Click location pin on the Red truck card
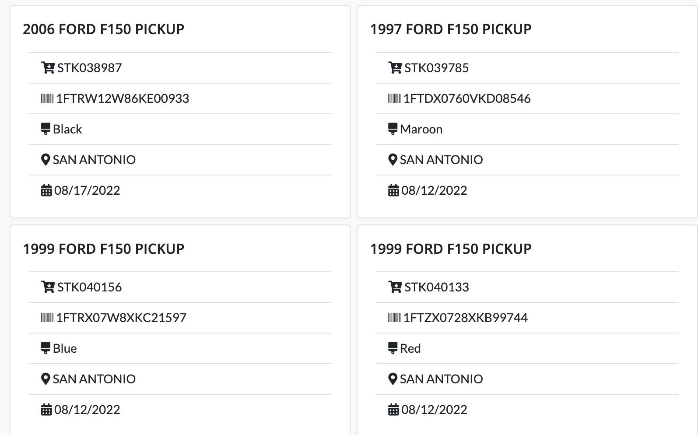 point(393,379)
